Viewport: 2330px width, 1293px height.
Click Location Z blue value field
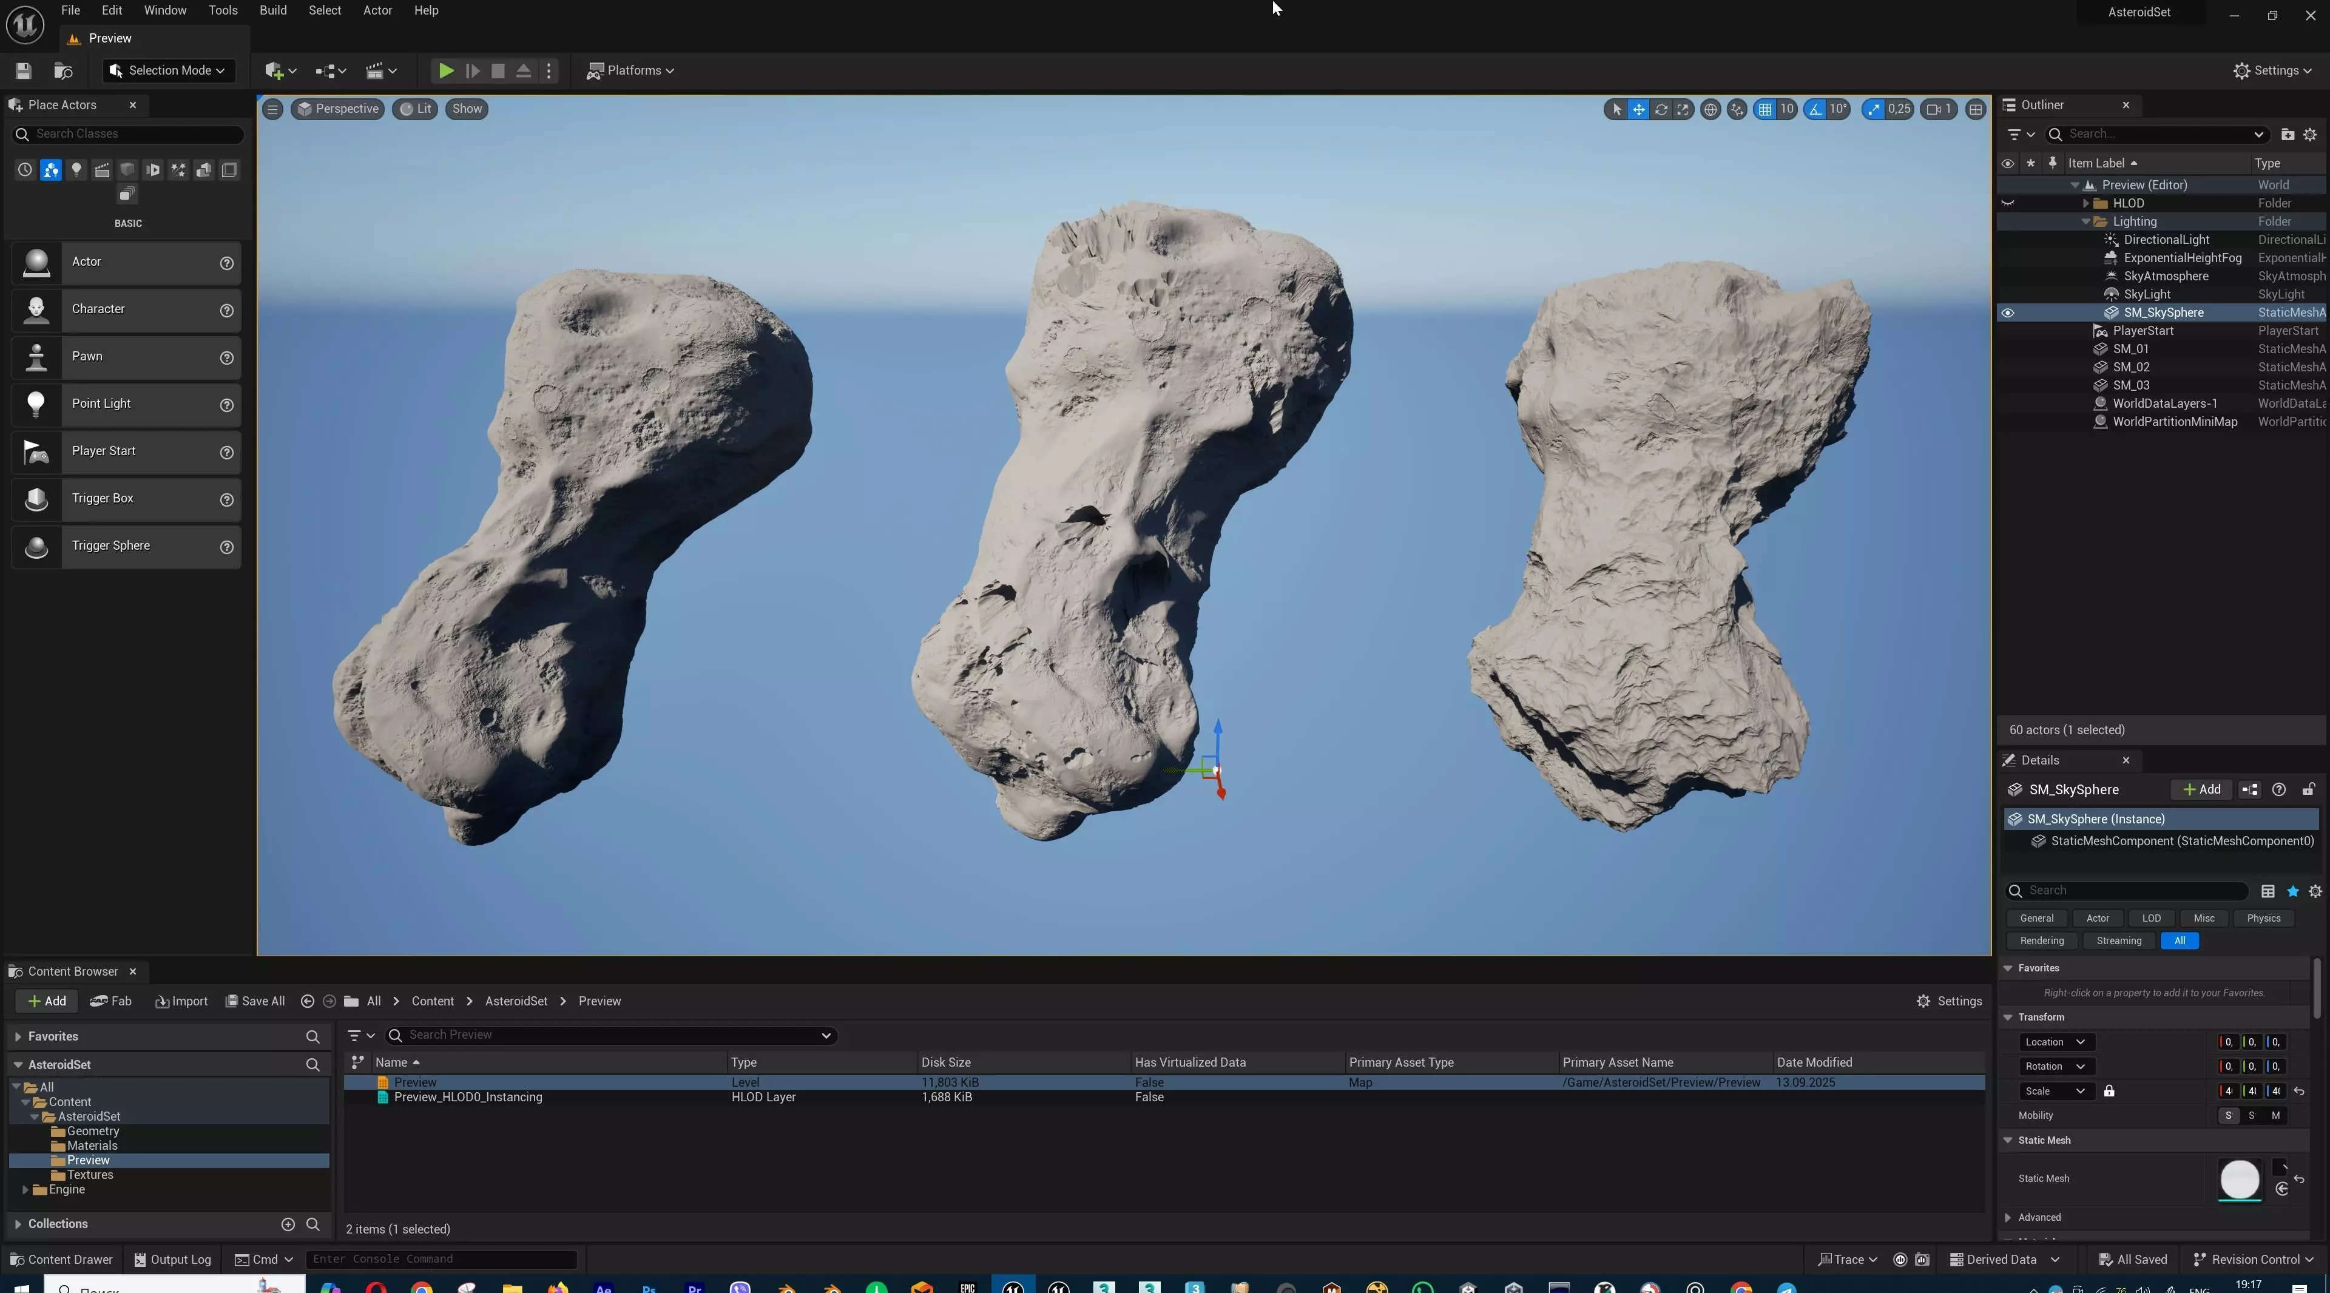[2275, 1042]
